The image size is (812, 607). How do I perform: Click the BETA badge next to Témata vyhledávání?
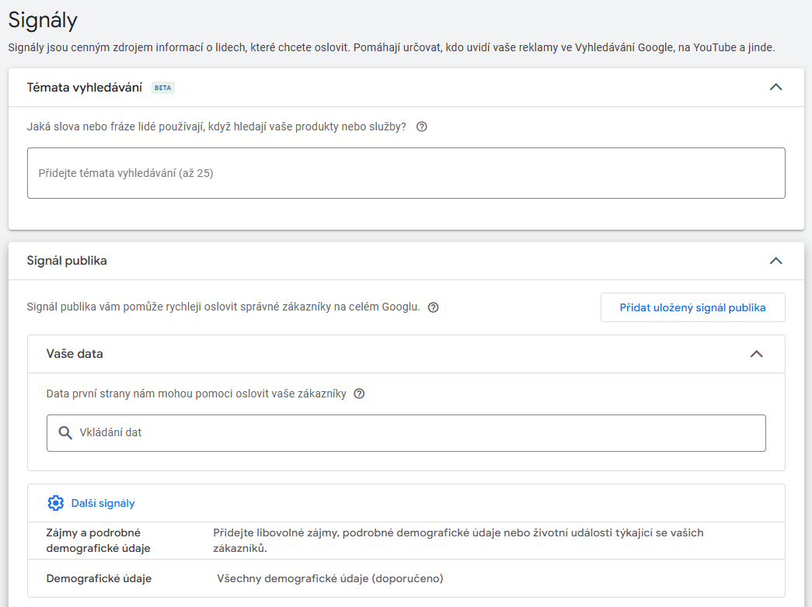tap(162, 88)
